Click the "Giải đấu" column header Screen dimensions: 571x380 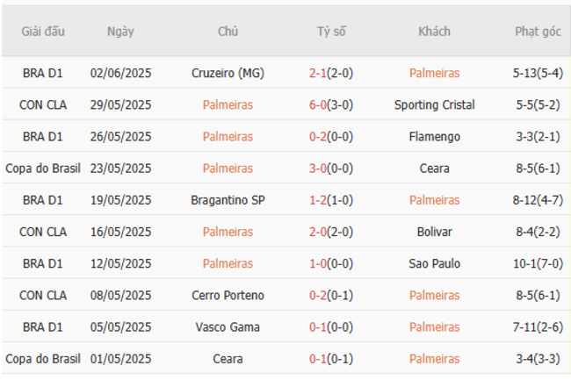pyautogui.click(x=43, y=32)
